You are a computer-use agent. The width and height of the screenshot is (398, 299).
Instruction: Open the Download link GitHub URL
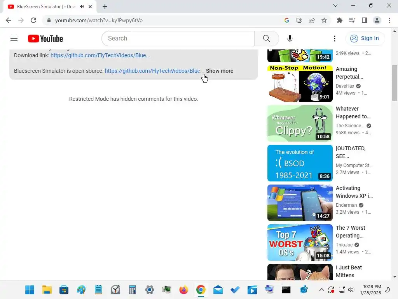point(100,55)
